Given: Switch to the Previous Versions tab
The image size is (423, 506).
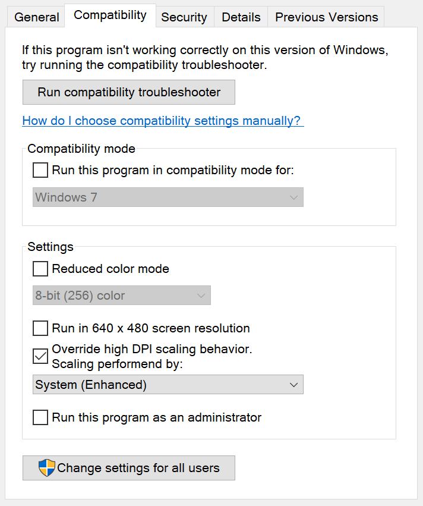Looking at the screenshot, I should pyautogui.click(x=326, y=17).
